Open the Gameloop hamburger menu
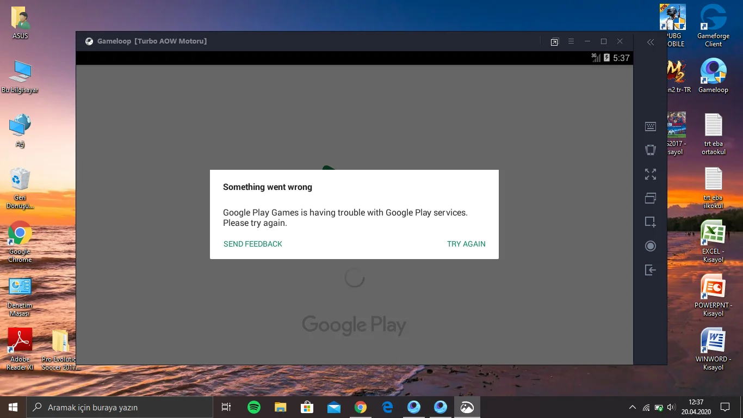This screenshot has width=743, height=418. coord(571,41)
